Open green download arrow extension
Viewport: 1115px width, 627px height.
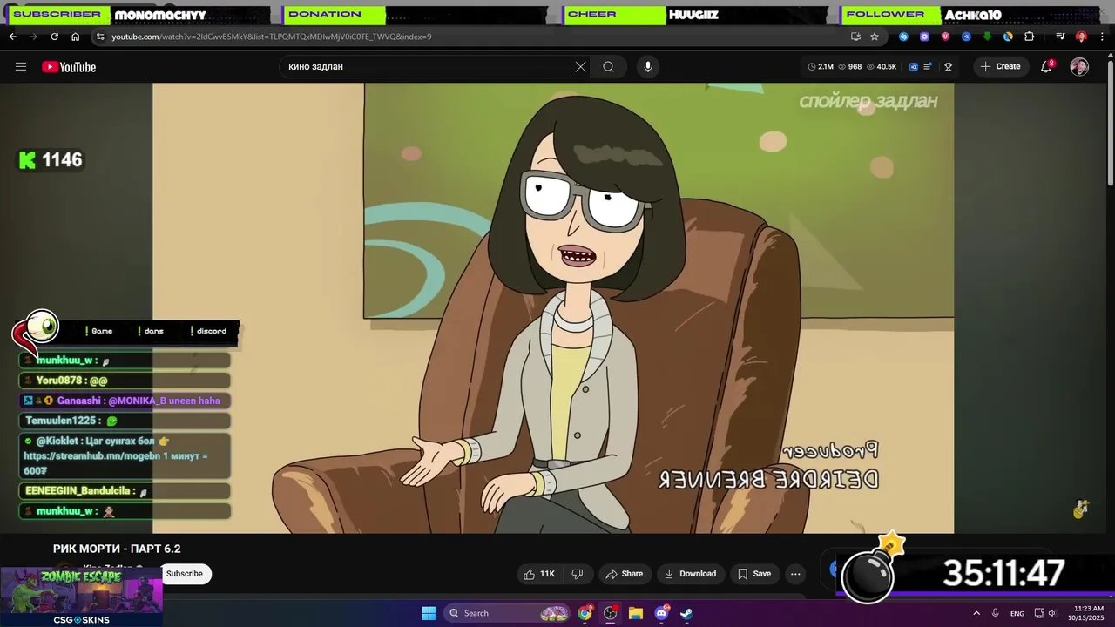(987, 37)
